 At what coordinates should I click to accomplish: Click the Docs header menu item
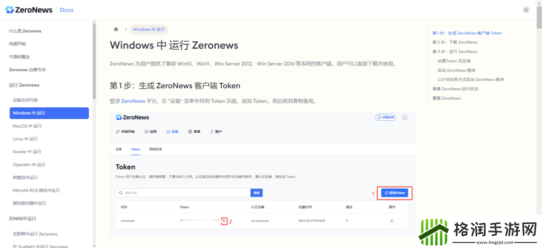pyautogui.click(x=66, y=10)
